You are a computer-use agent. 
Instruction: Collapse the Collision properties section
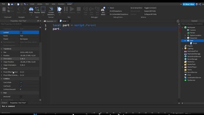click(2, 79)
